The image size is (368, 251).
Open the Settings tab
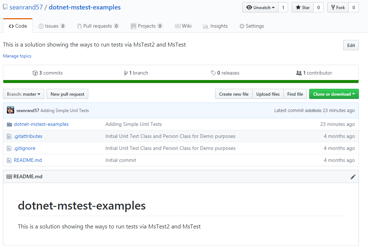(252, 26)
